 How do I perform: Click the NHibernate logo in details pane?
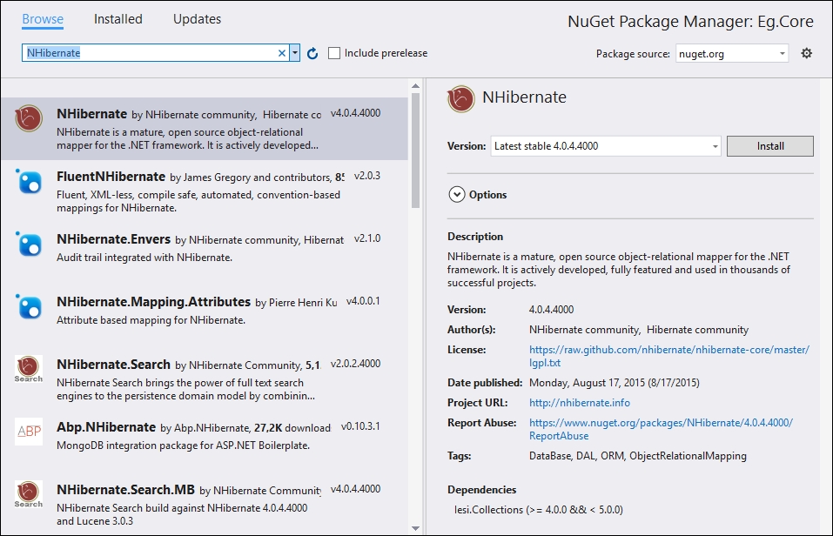[461, 99]
